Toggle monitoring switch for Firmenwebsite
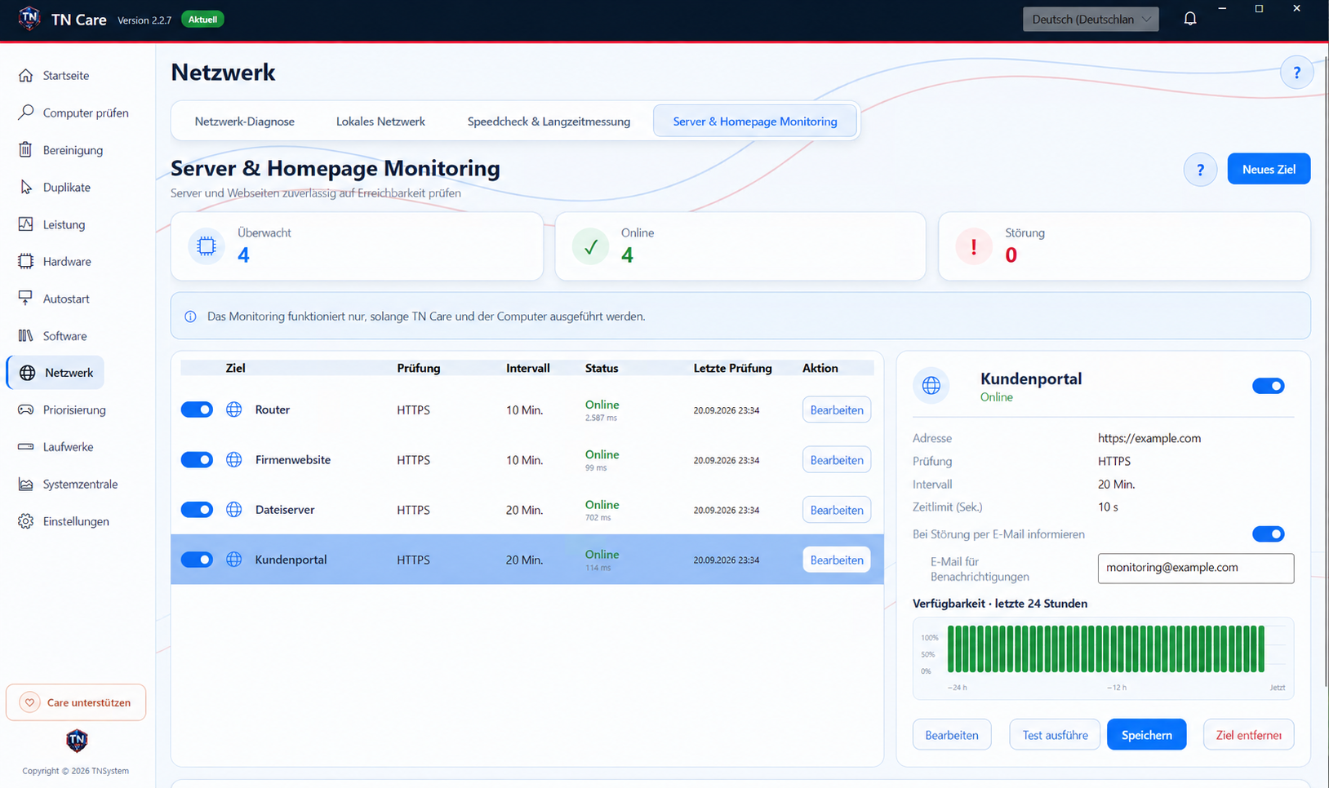Screen dimensions: 1329x788 tap(197, 460)
